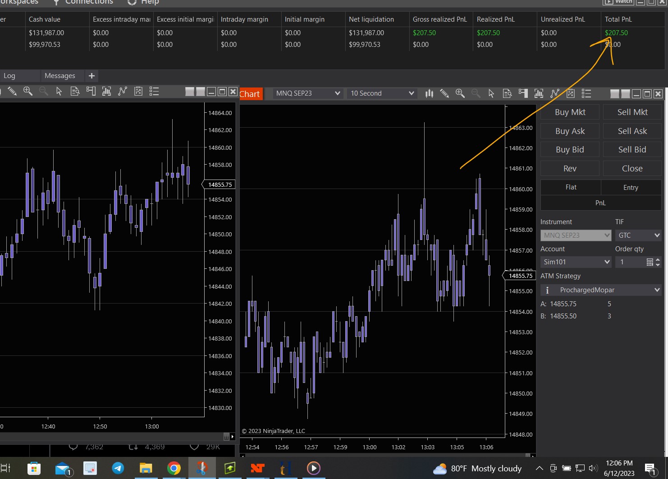The image size is (668, 479).
Task: Select the cursor pointer tool in left chart toolbar
Action: 59,92
